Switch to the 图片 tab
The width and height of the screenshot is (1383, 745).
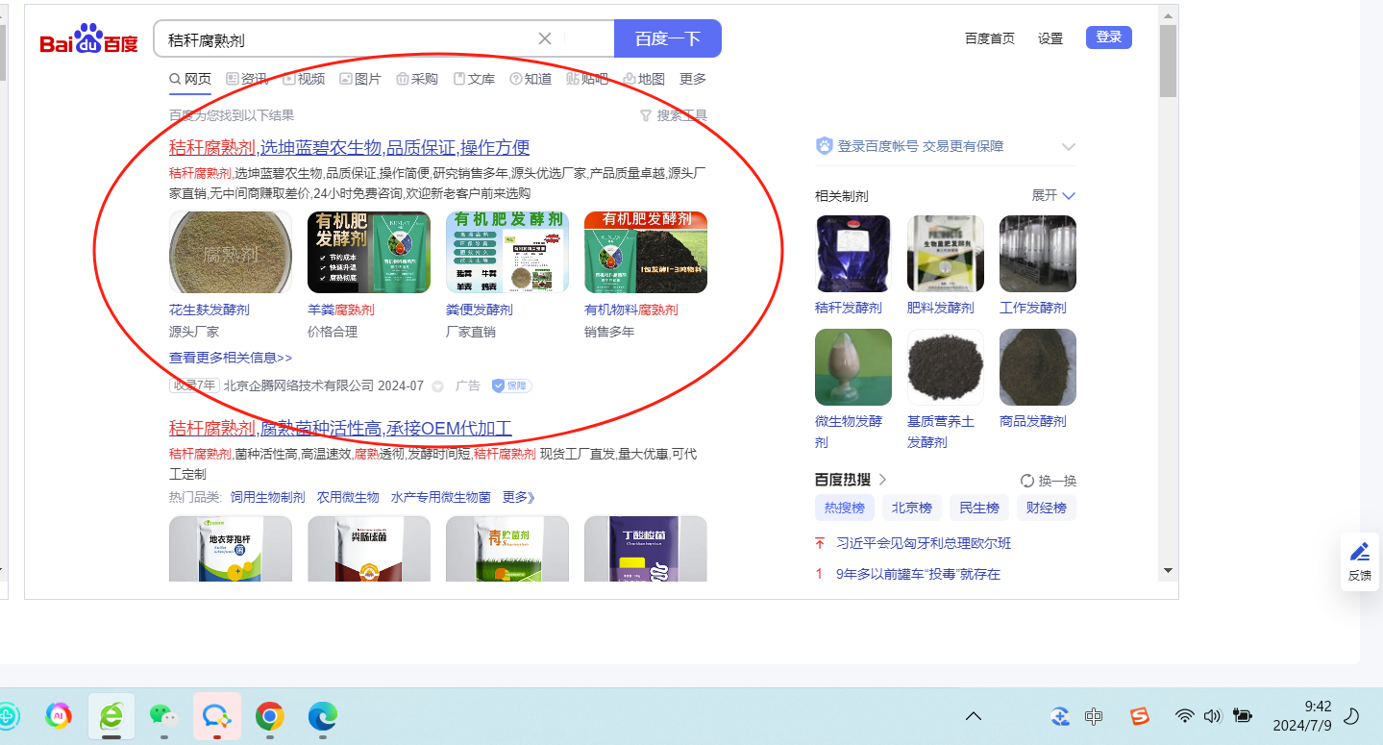point(360,79)
